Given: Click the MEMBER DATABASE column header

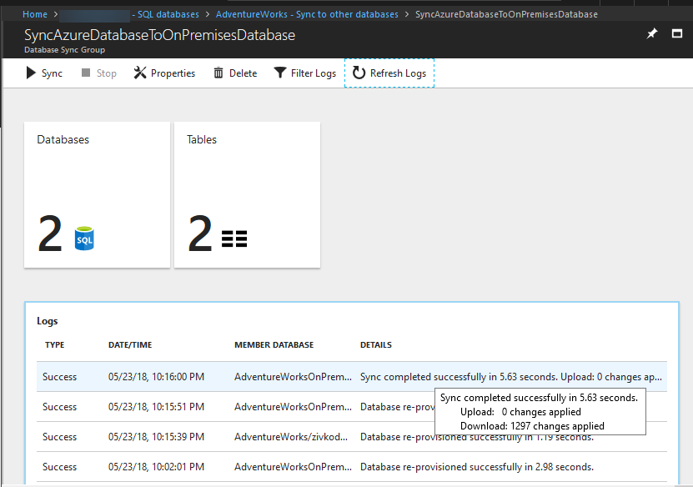Looking at the screenshot, I should [274, 344].
